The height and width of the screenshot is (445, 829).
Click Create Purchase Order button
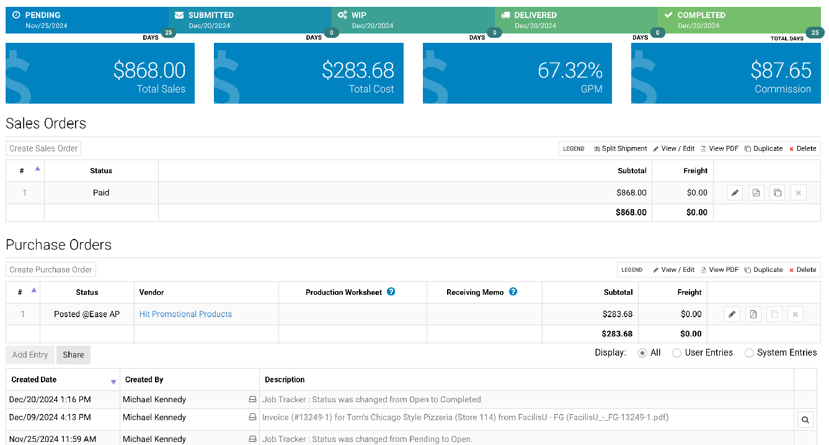[x=51, y=269]
